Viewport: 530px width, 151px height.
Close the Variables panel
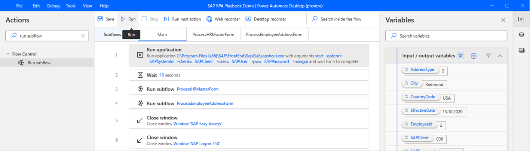tap(503, 20)
